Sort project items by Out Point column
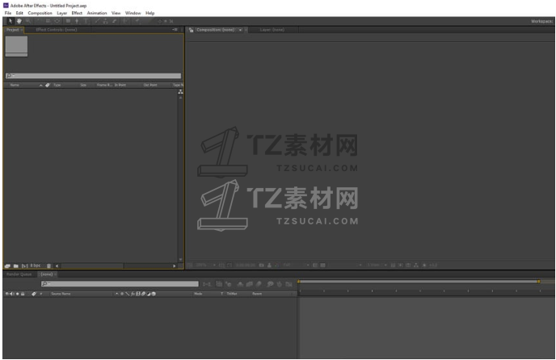This screenshot has width=556, height=360. (150, 85)
